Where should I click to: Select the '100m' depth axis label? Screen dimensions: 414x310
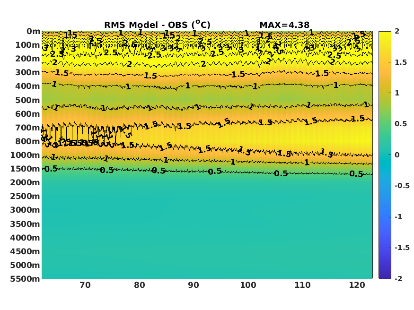coord(27,45)
